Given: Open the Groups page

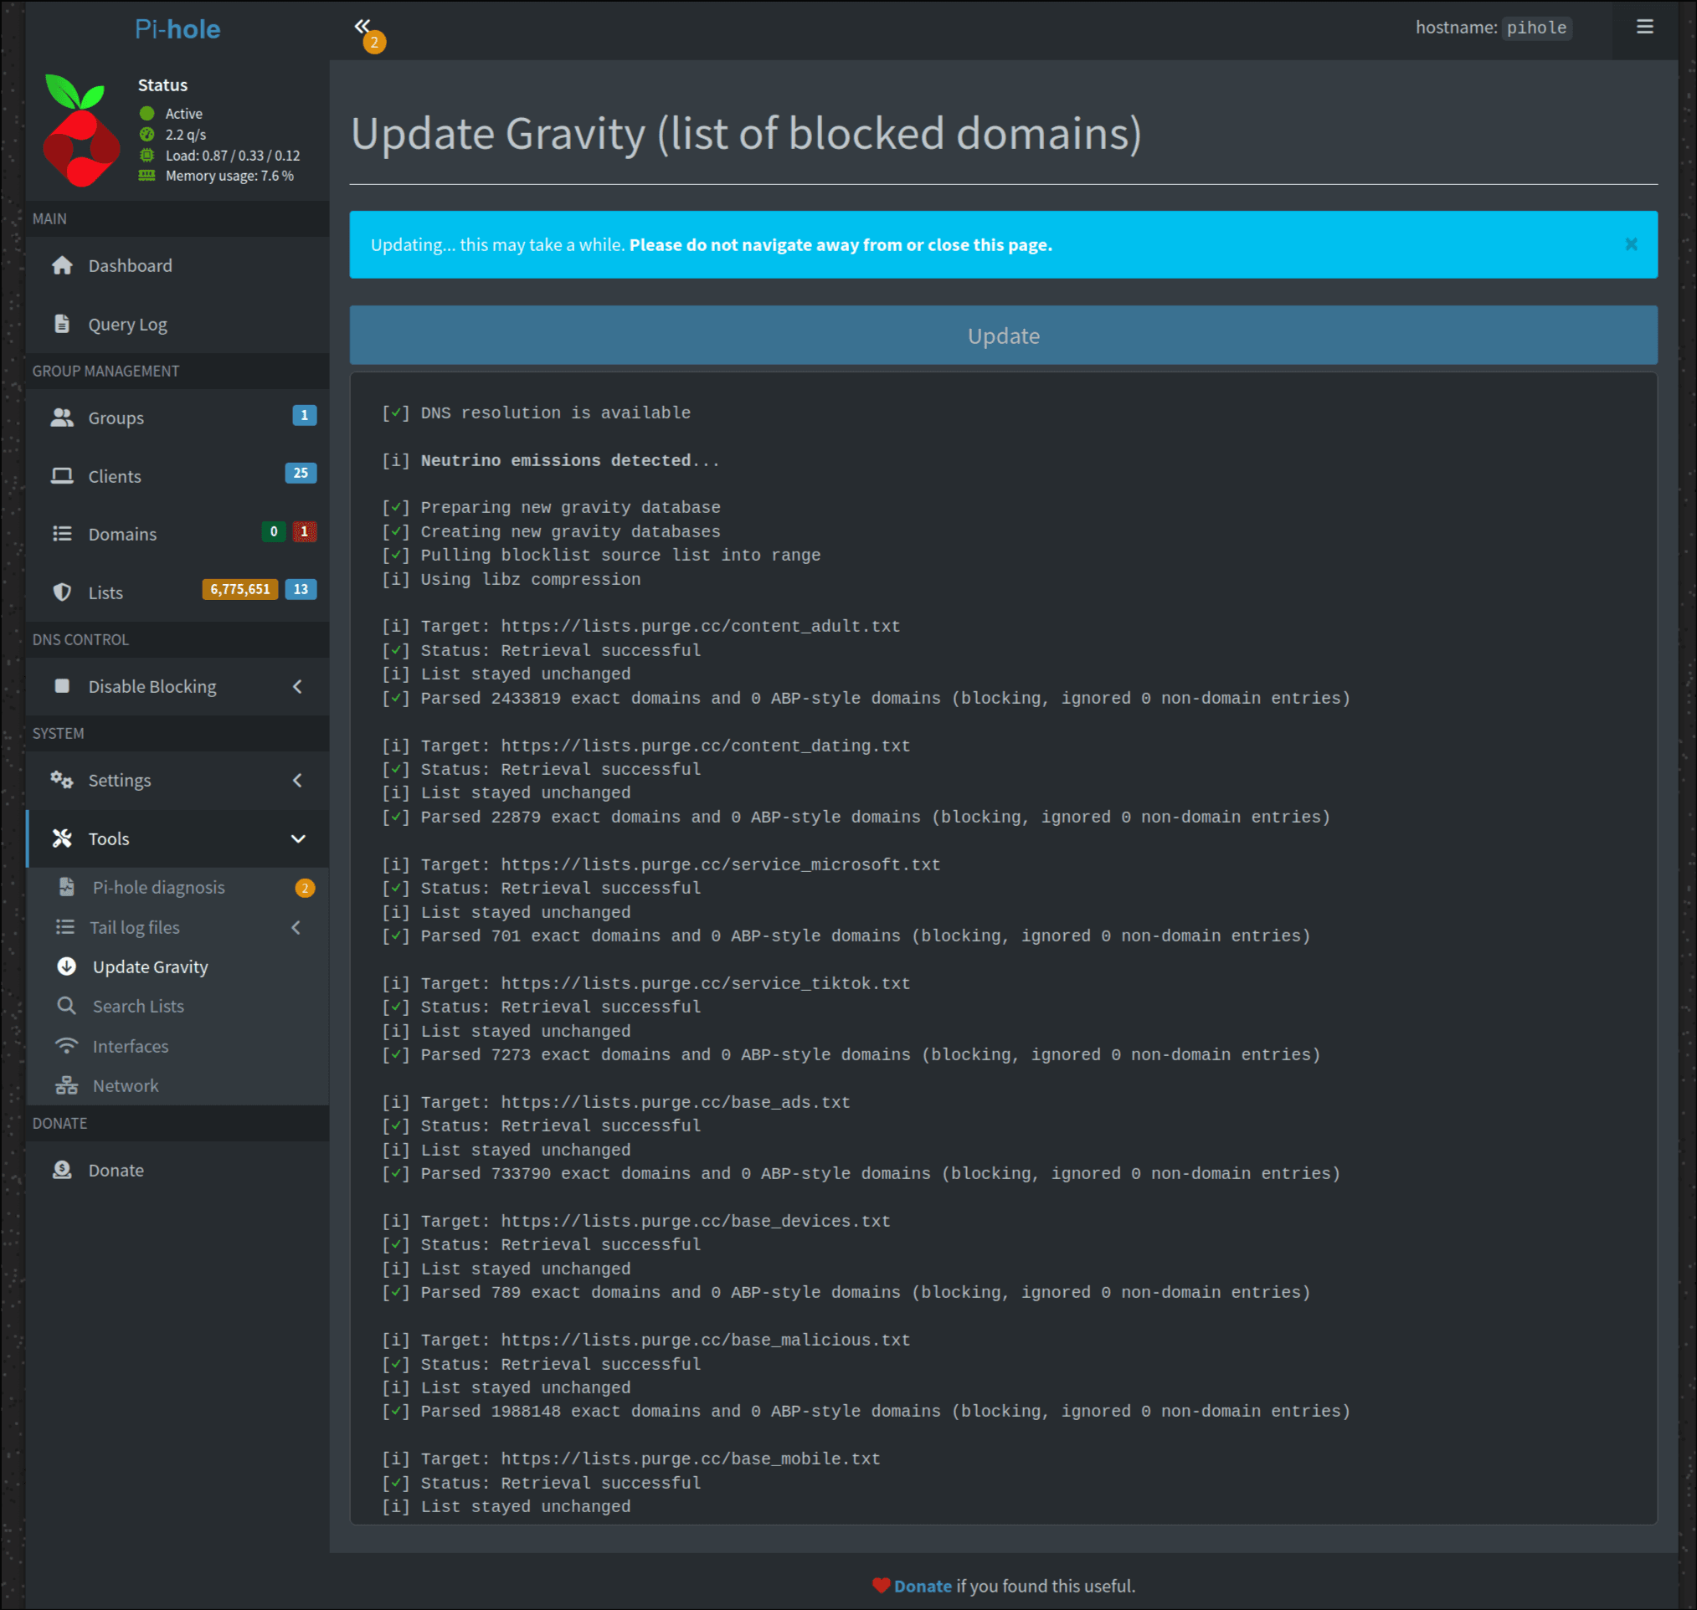Looking at the screenshot, I should click(116, 418).
